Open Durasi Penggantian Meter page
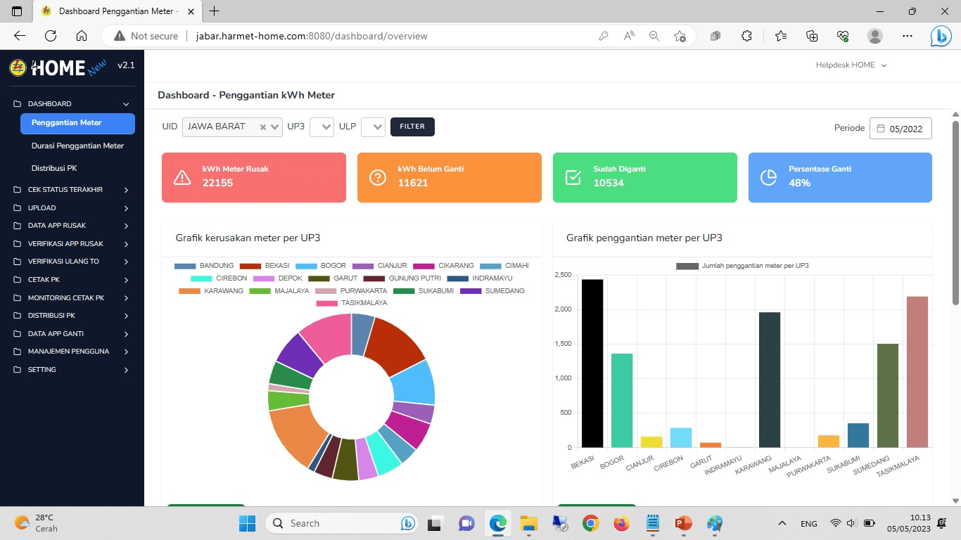 coord(78,146)
